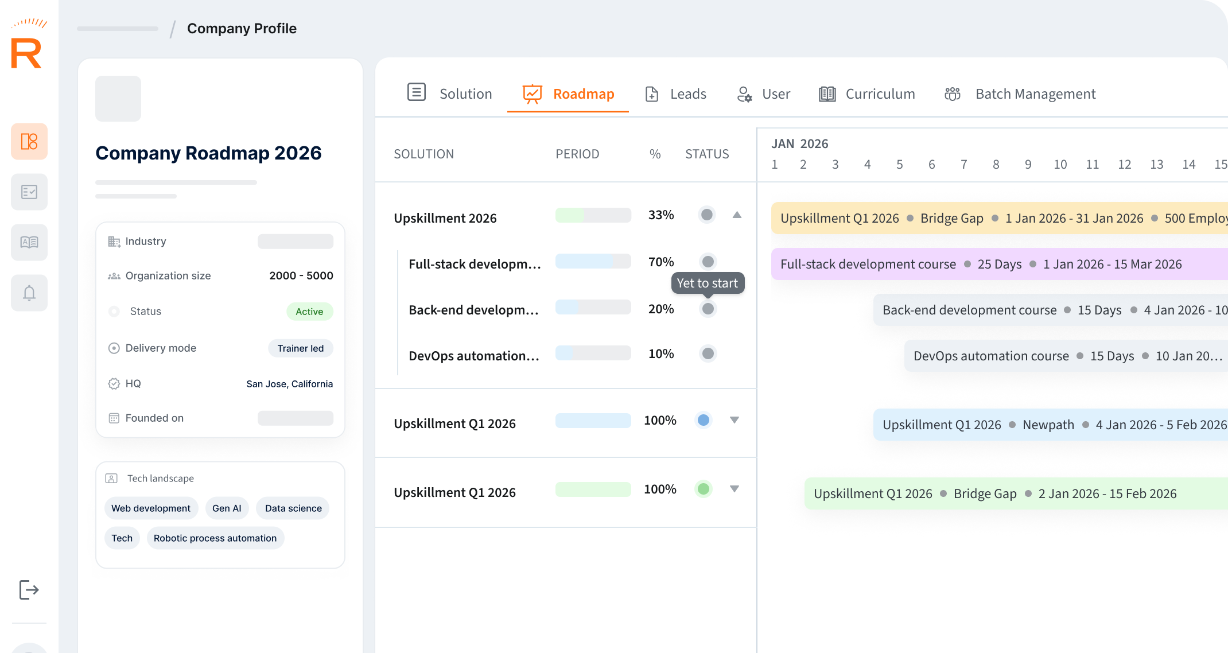Click the checklist tasks sidebar icon

(x=29, y=192)
